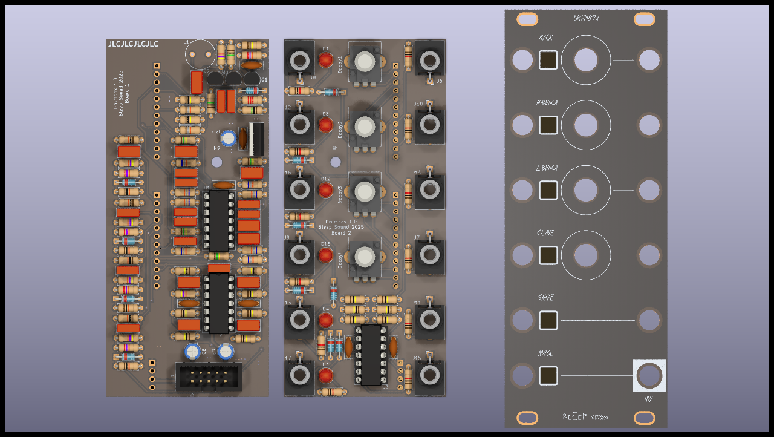Click the DRUMBOX title on the front panel
Image resolution: width=774 pixels, height=437 pixels.
point(586,18)
